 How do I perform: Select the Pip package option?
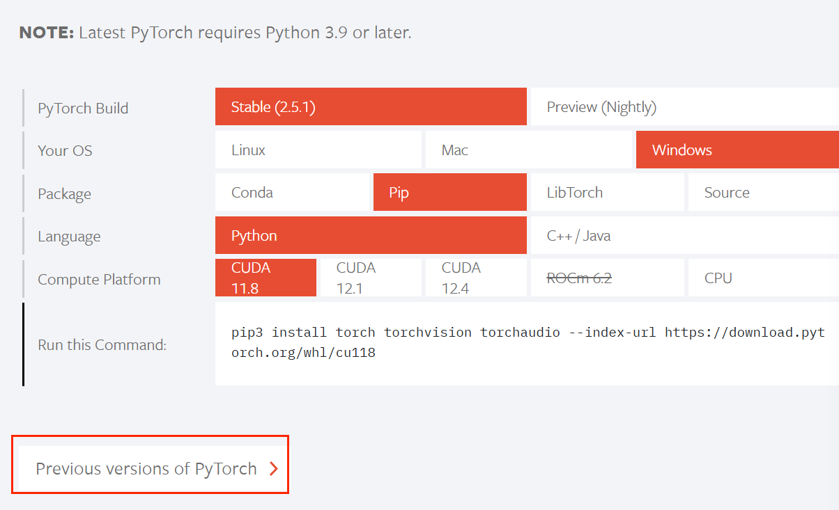tap(450, 192)
